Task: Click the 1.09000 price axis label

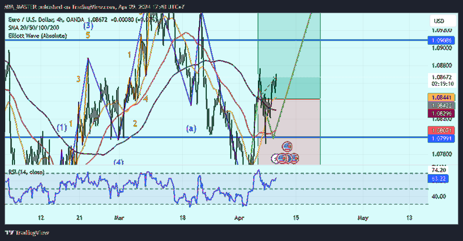Action: point(441,48)
